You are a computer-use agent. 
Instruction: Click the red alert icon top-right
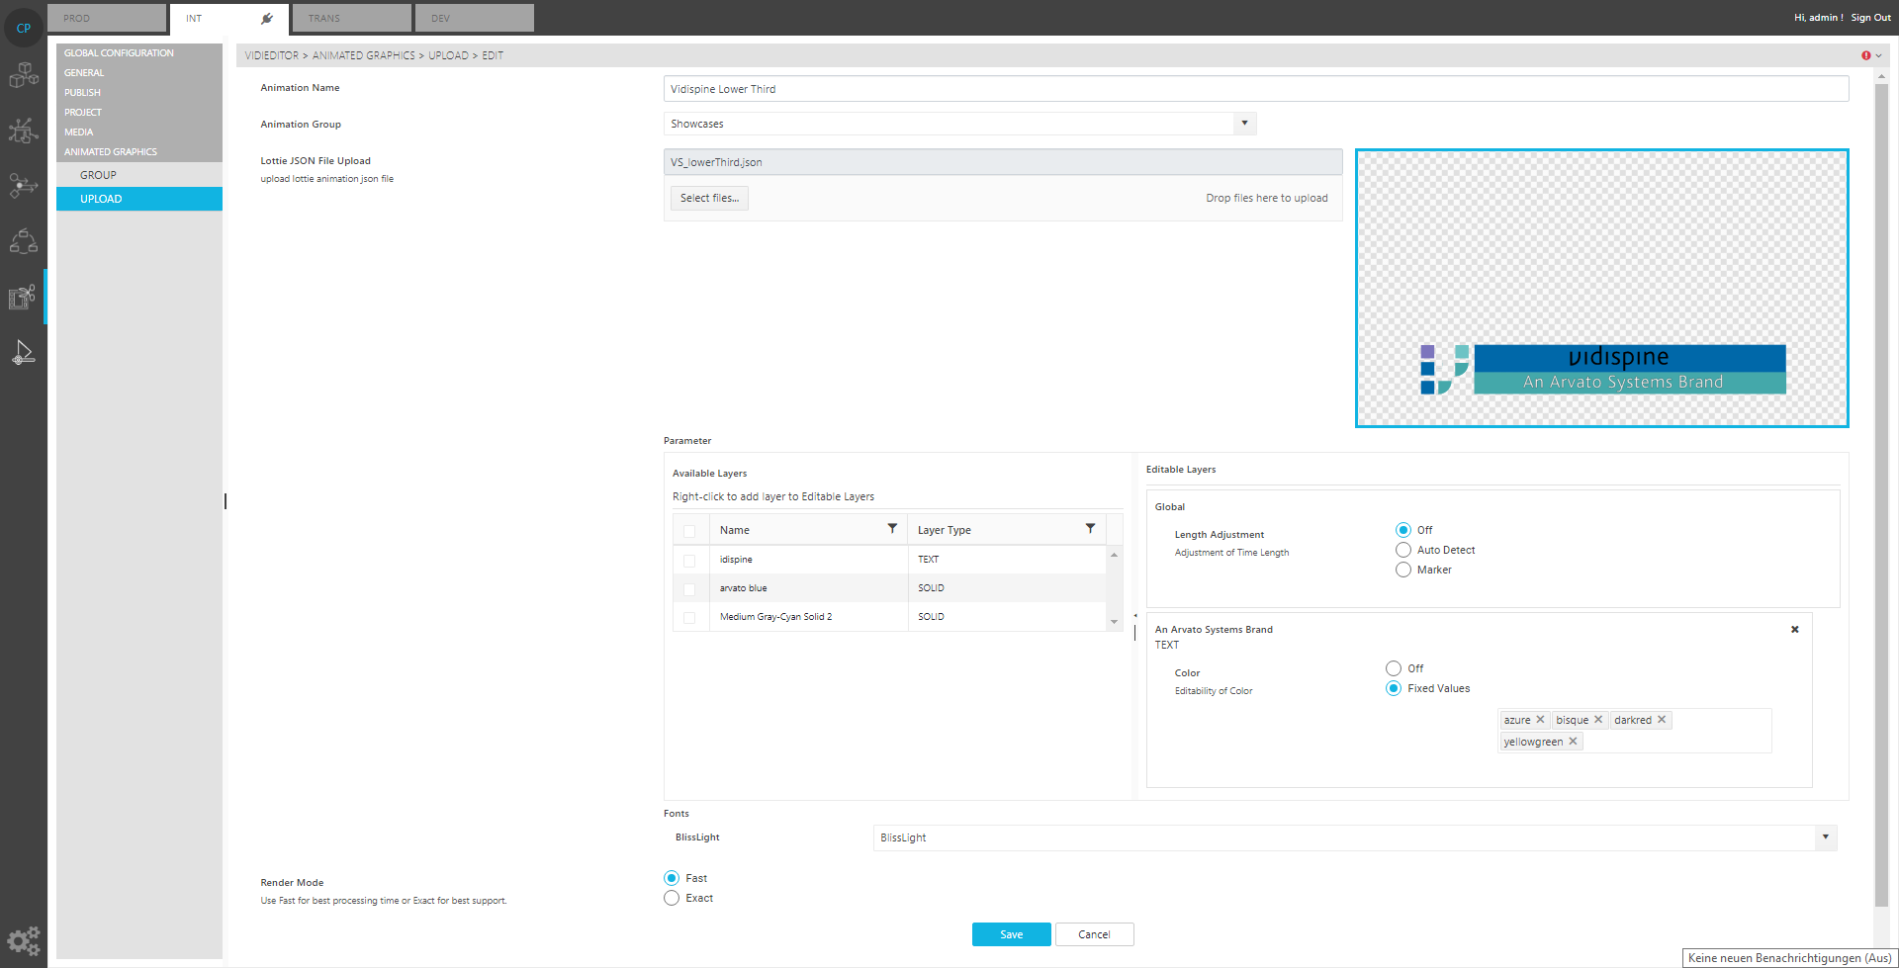(x=1865, y=55)
